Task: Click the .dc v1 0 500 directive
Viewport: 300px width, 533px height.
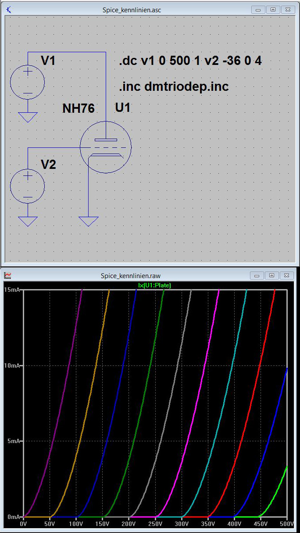Action: click(x=190, y=61)
